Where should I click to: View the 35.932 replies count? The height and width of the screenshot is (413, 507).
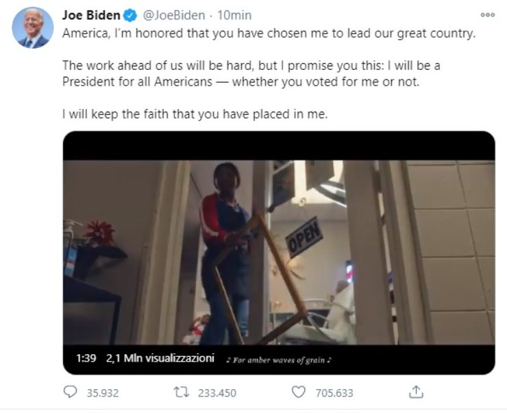102,393
